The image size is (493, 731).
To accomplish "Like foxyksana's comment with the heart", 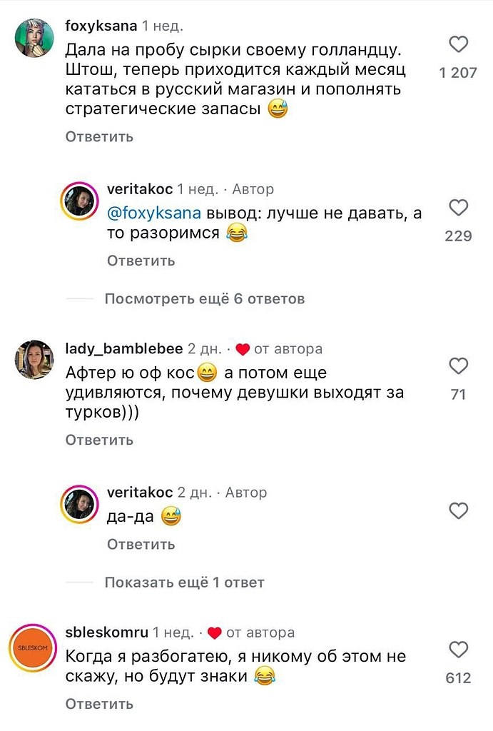I will (x=459, y=45).
